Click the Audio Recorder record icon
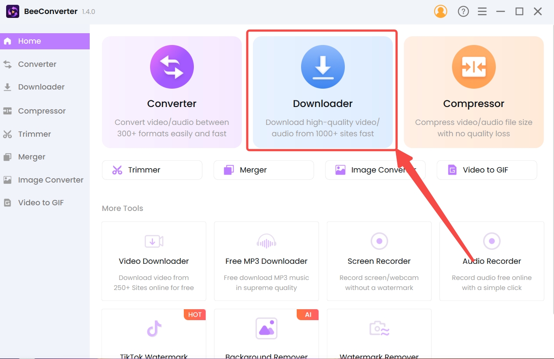Image resolution: width=554 pixels, height=359 pixels. tap(492, 241)
